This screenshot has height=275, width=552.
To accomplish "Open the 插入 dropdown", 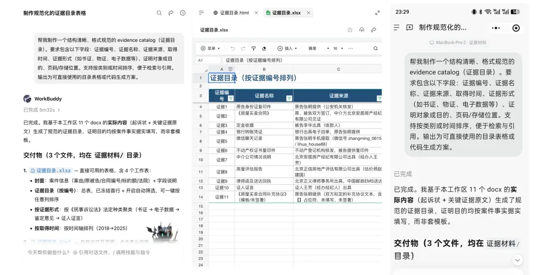I will click(x=287, y=48).
